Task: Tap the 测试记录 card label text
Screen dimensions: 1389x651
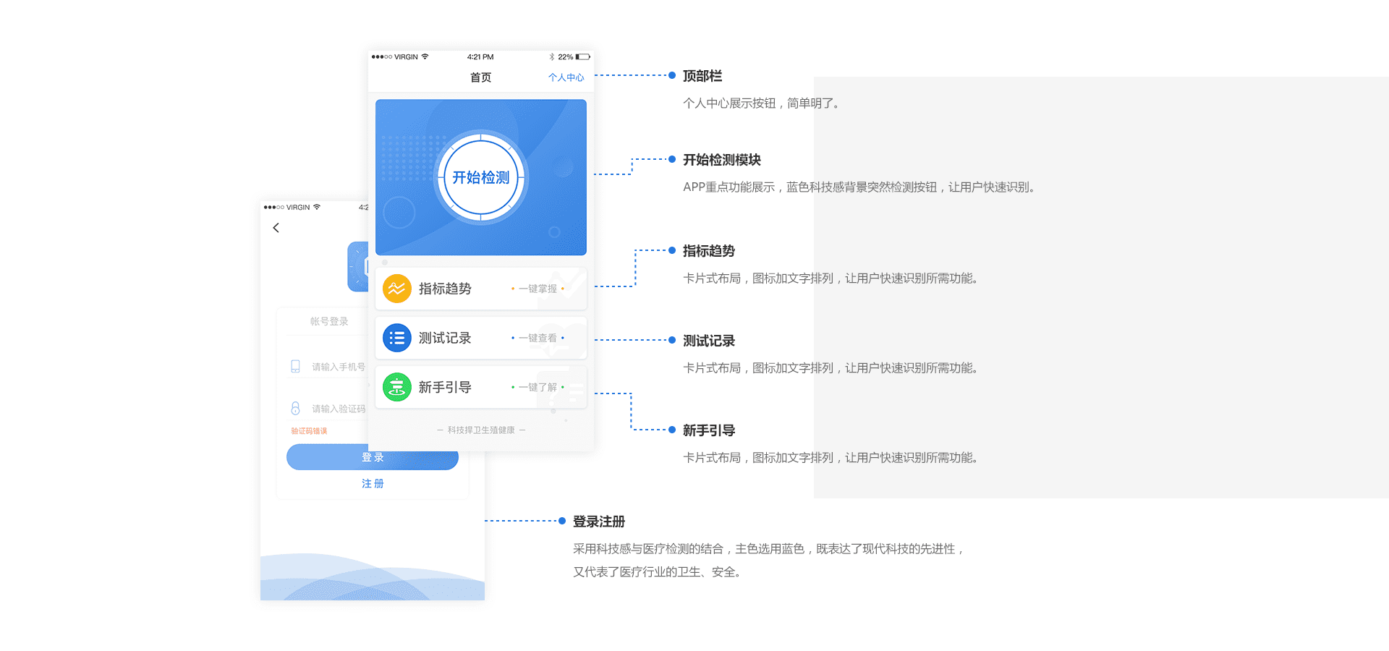Action: click(445, 338)
